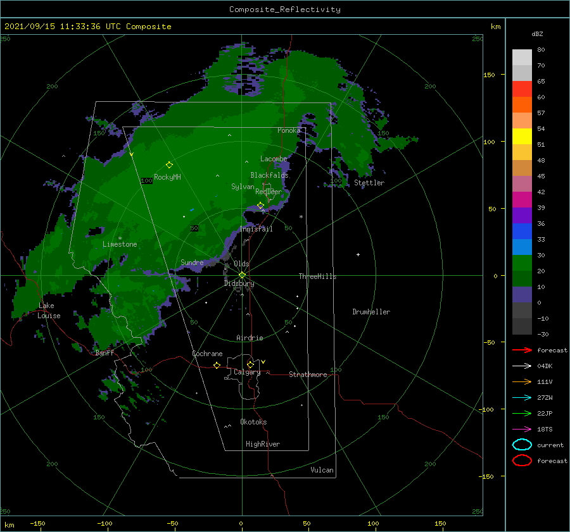The height and width of the screenshot is (532, 570).
Task: Select the yellow diamond marker below RedDeer
Action: pyautogui.click(x=260, y=206)
